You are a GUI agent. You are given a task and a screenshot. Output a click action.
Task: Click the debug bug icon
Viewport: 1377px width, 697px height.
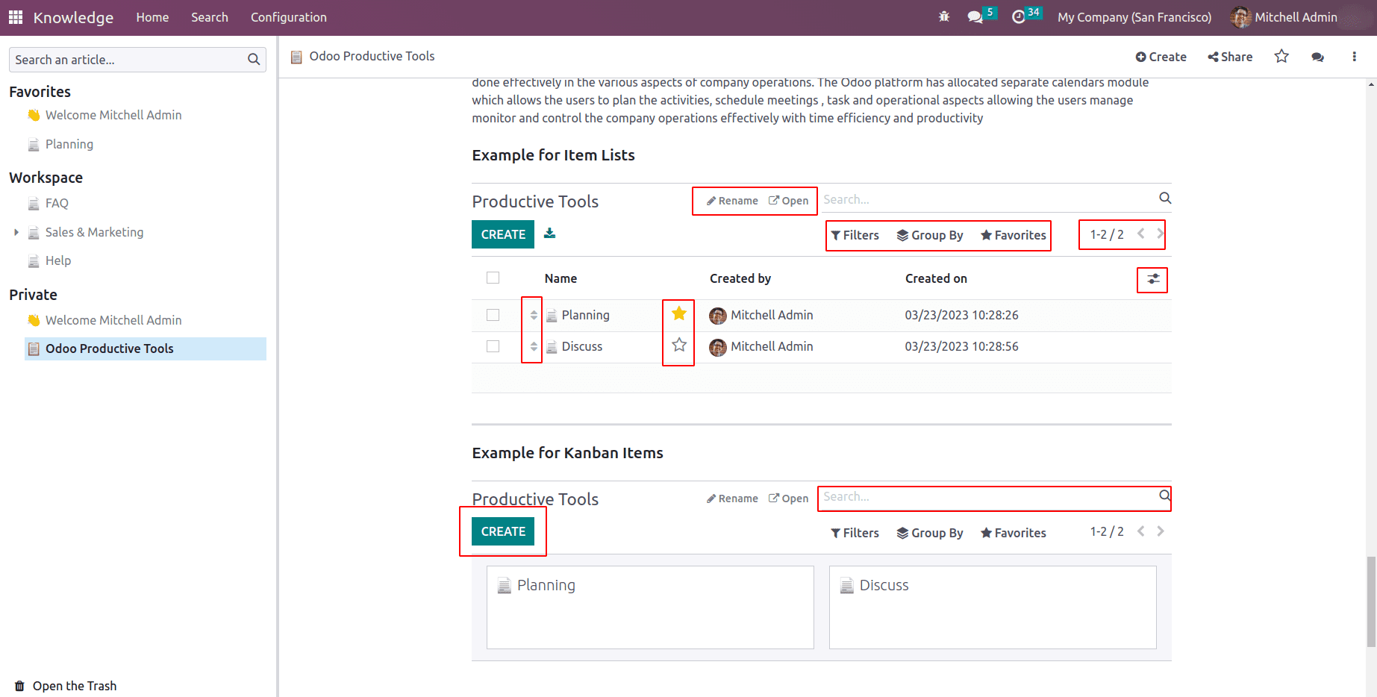click(944, 16)
